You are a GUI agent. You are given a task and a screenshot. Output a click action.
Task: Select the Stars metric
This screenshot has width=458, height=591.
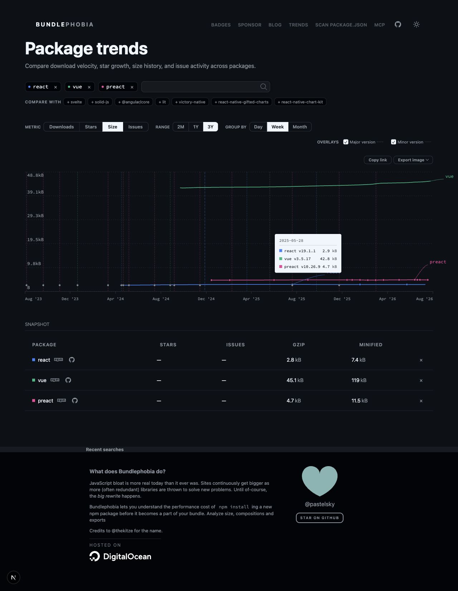(91, 127)
